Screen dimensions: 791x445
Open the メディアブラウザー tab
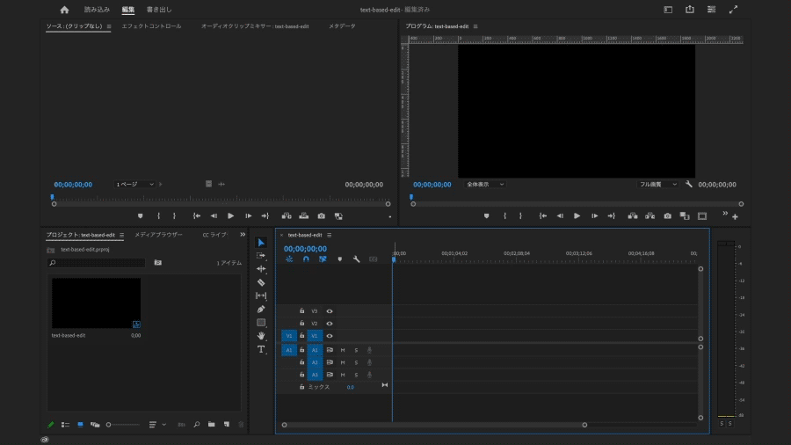tap(158, 235)
